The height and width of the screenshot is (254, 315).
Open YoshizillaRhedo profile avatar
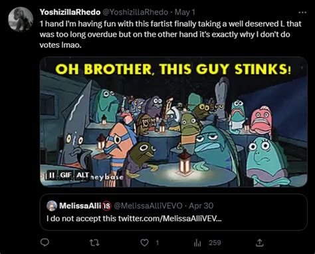(x=21, y=19)
